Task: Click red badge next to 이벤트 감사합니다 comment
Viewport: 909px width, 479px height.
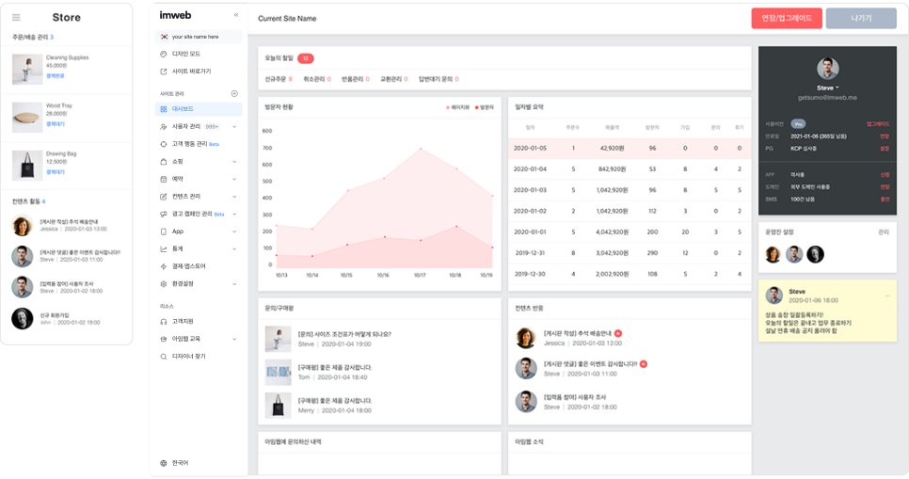Action: (644, 364)
